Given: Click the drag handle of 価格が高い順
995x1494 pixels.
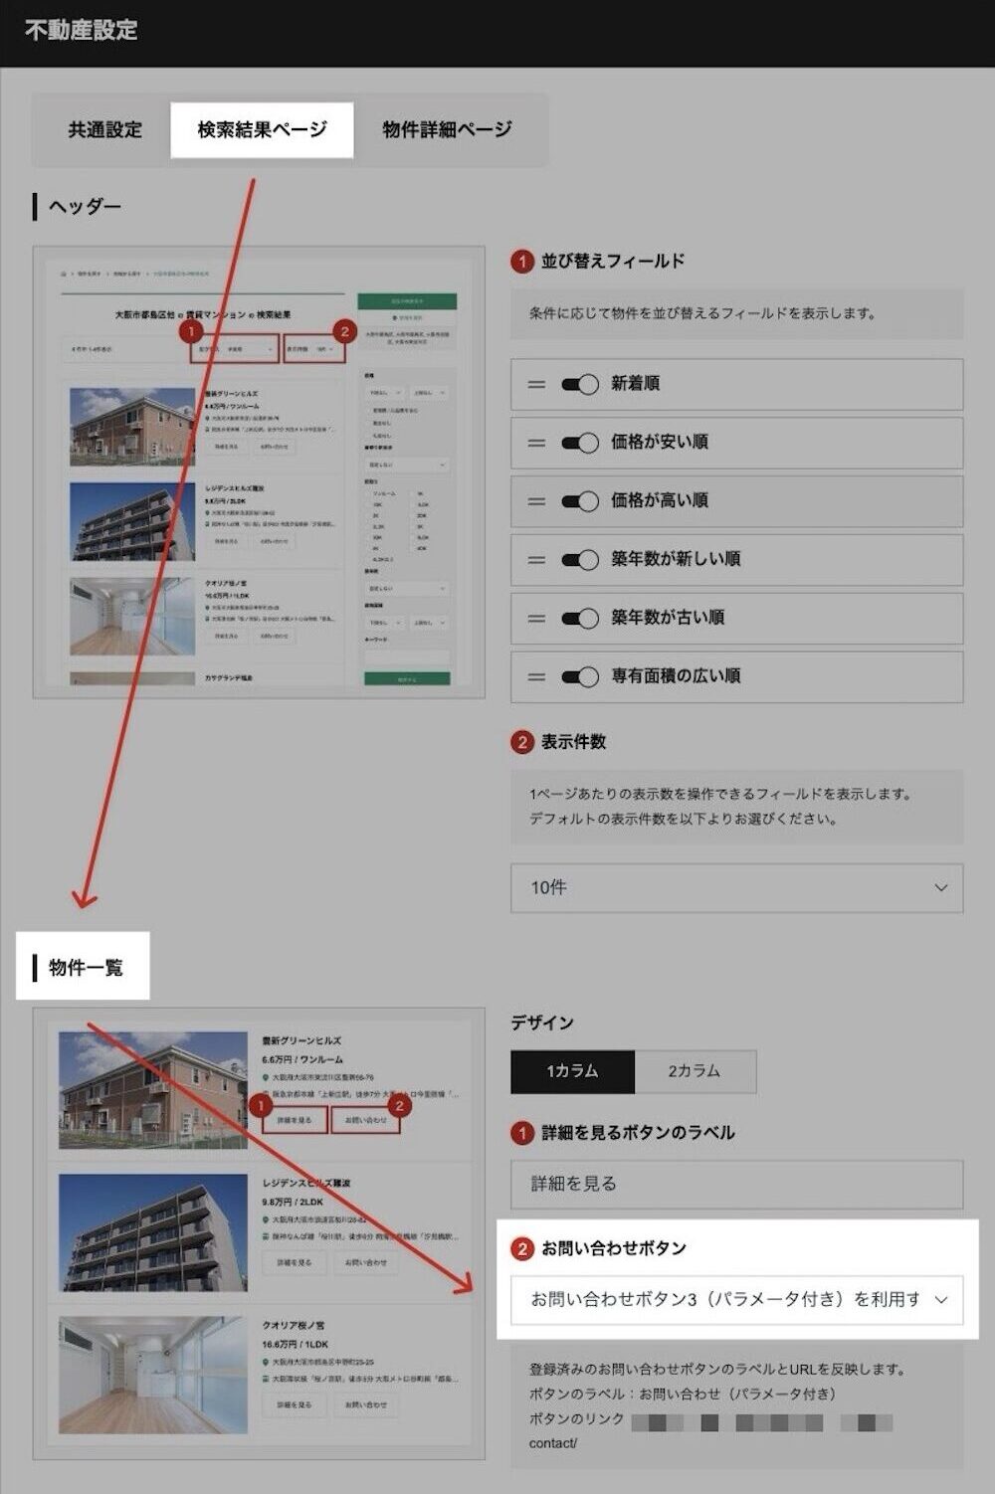Looking at the screenshot, I should 536,501.
